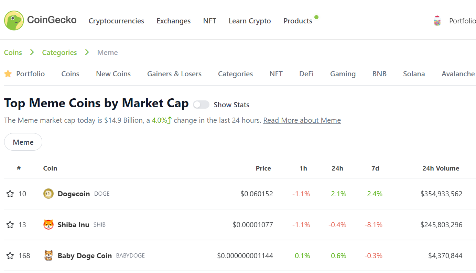
Task: Click the chevron arrow after Coins breadcrumb
Action: (32, 52)
